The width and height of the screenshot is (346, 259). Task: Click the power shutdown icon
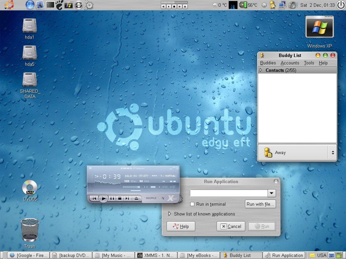pos(341,5)
